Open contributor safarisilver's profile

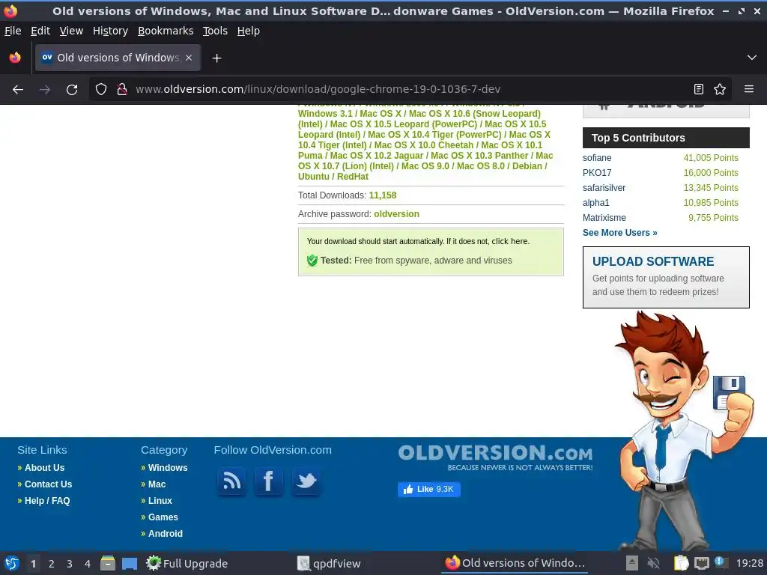pos(604,188)
